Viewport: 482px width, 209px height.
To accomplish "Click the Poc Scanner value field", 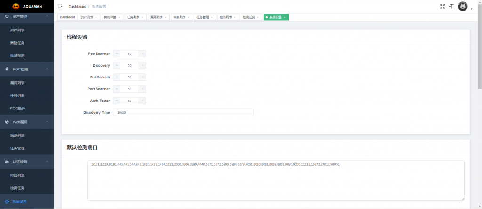I will tap(130, 54).
